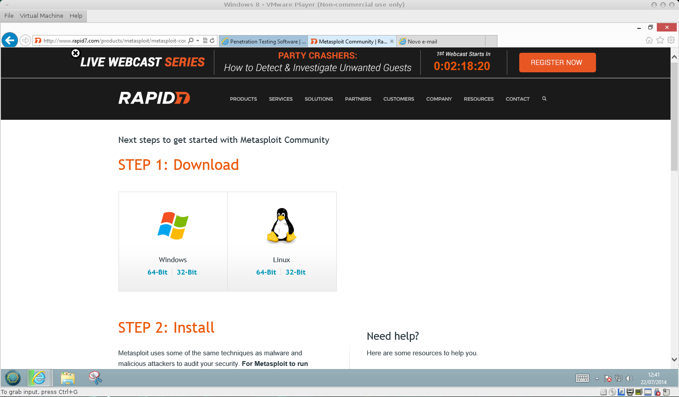Click the Internet Explorer taskbar icon

(x=39, y=378)
